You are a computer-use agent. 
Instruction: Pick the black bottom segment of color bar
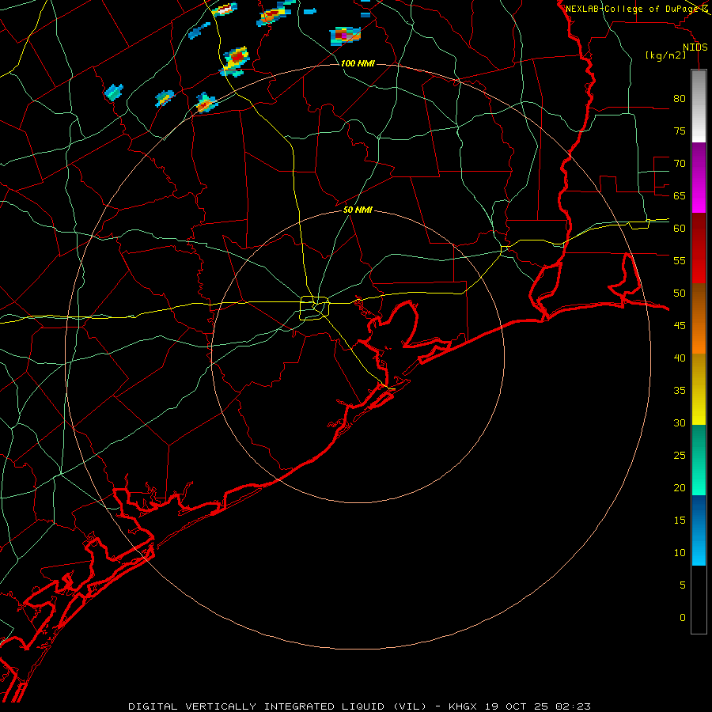(x=699, y=599)
